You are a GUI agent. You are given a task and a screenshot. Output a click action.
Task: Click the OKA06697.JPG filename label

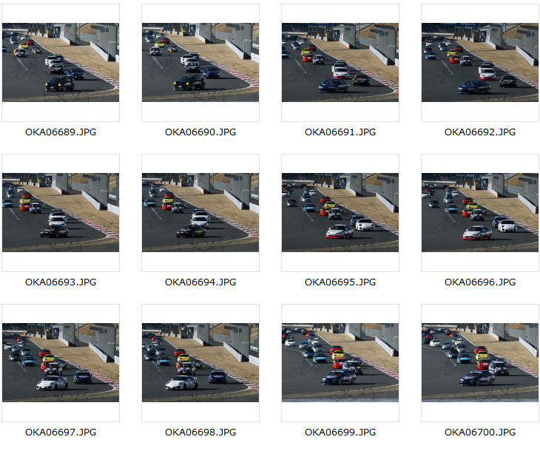tap(61, 433)
